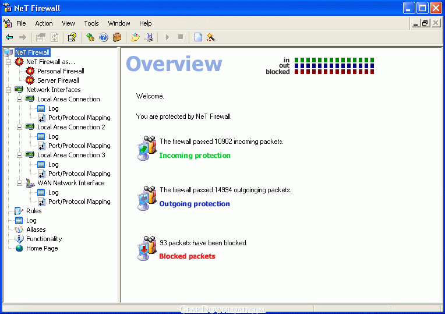Open Log under Local Area Connection 2
Image resolution: width=445 pixels, height=314 pixels.
[x=54, y=136]
